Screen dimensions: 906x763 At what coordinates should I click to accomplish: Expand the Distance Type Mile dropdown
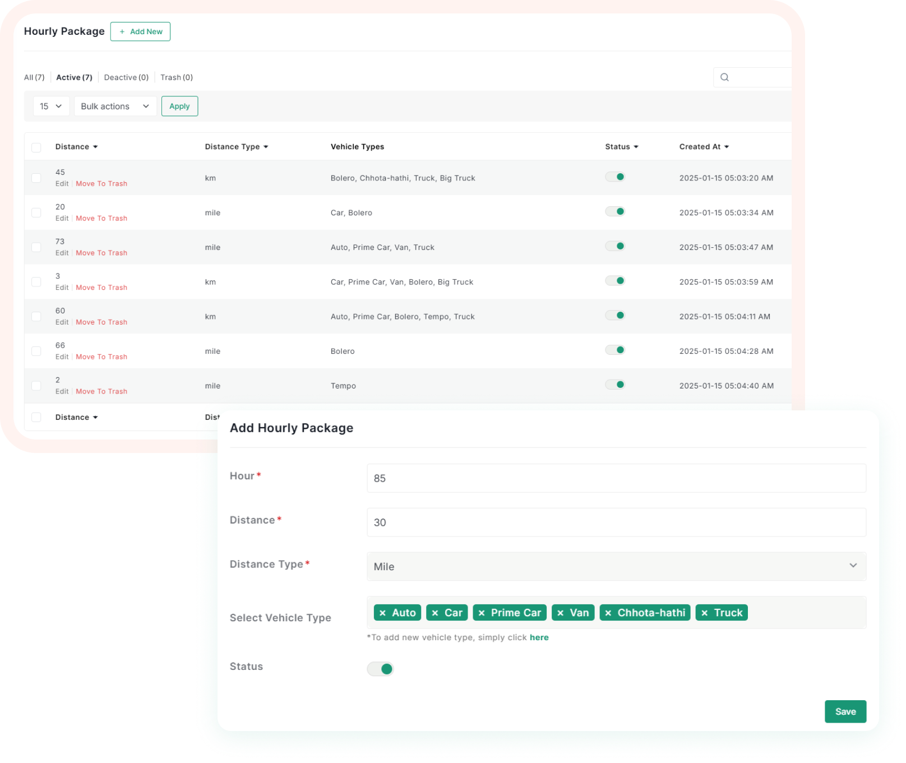tap(616, 566)
